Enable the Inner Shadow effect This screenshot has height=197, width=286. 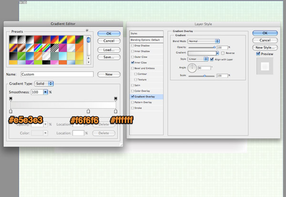133,52
